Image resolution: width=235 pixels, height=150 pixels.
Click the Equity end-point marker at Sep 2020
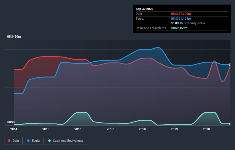point(230,64)
